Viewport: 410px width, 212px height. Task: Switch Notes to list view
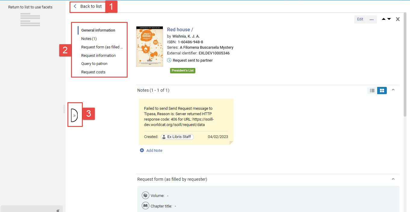click(372, 91)
